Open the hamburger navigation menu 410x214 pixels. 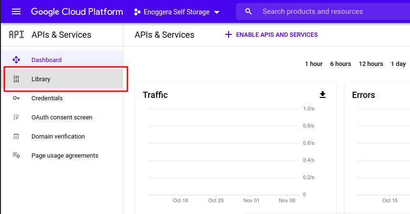tap(16, 11)
